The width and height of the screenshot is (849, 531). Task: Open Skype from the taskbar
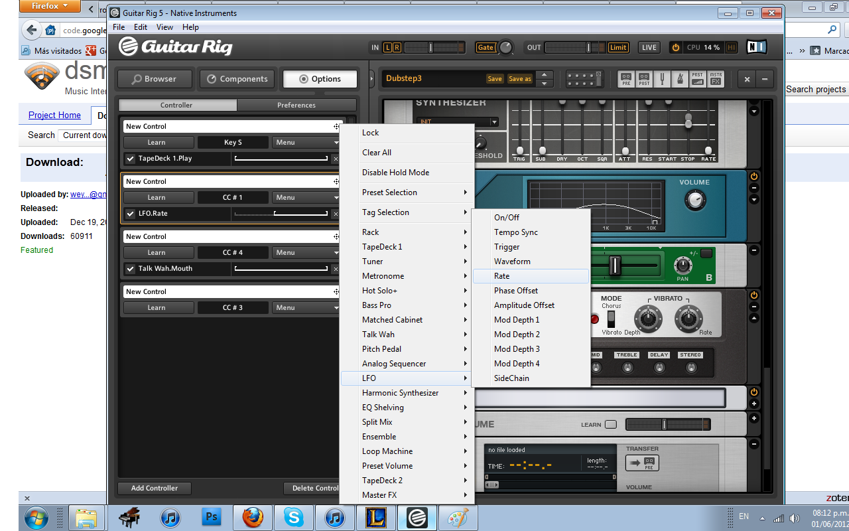tap(294, 517)
